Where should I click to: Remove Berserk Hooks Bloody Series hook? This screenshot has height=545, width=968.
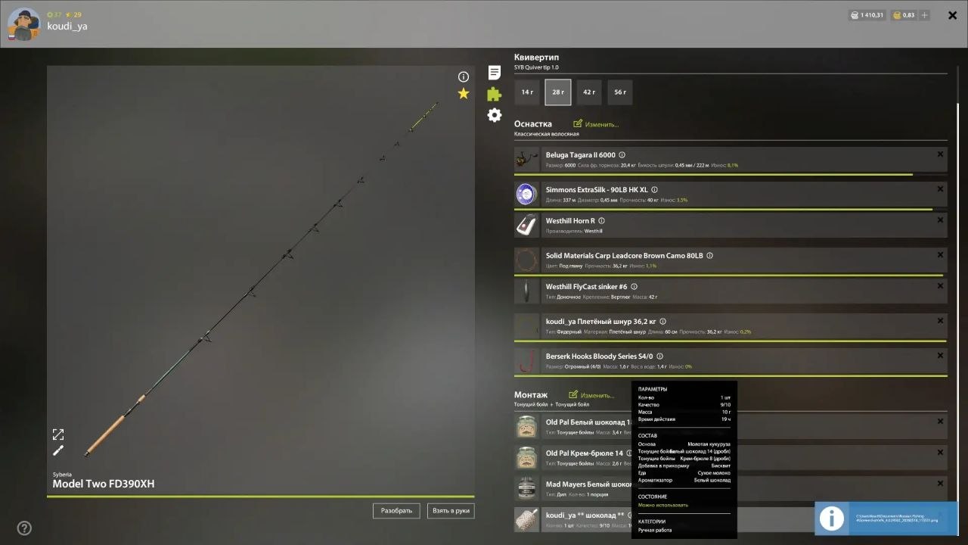click(x=940, y=356)
